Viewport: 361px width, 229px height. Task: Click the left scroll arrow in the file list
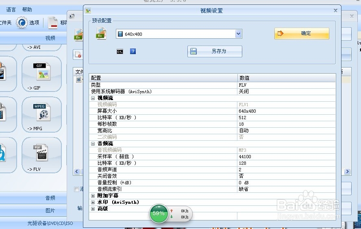pos(77,172)
